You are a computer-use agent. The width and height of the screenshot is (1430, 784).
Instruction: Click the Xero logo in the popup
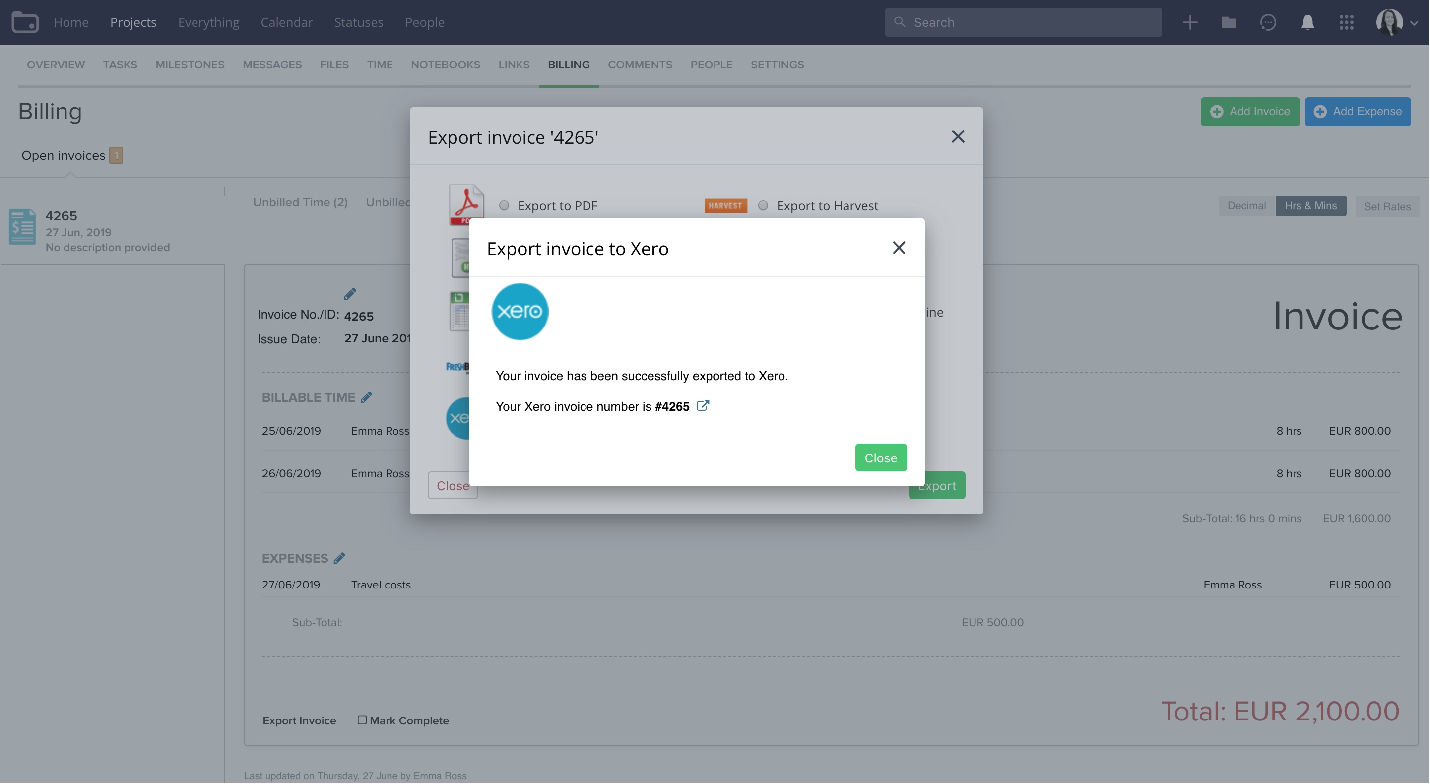point(520,312)
